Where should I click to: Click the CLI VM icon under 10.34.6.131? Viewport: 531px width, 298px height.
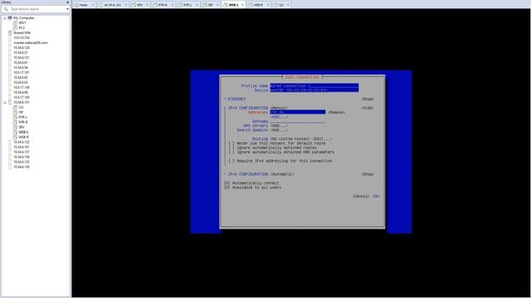[x=15, y=107]
